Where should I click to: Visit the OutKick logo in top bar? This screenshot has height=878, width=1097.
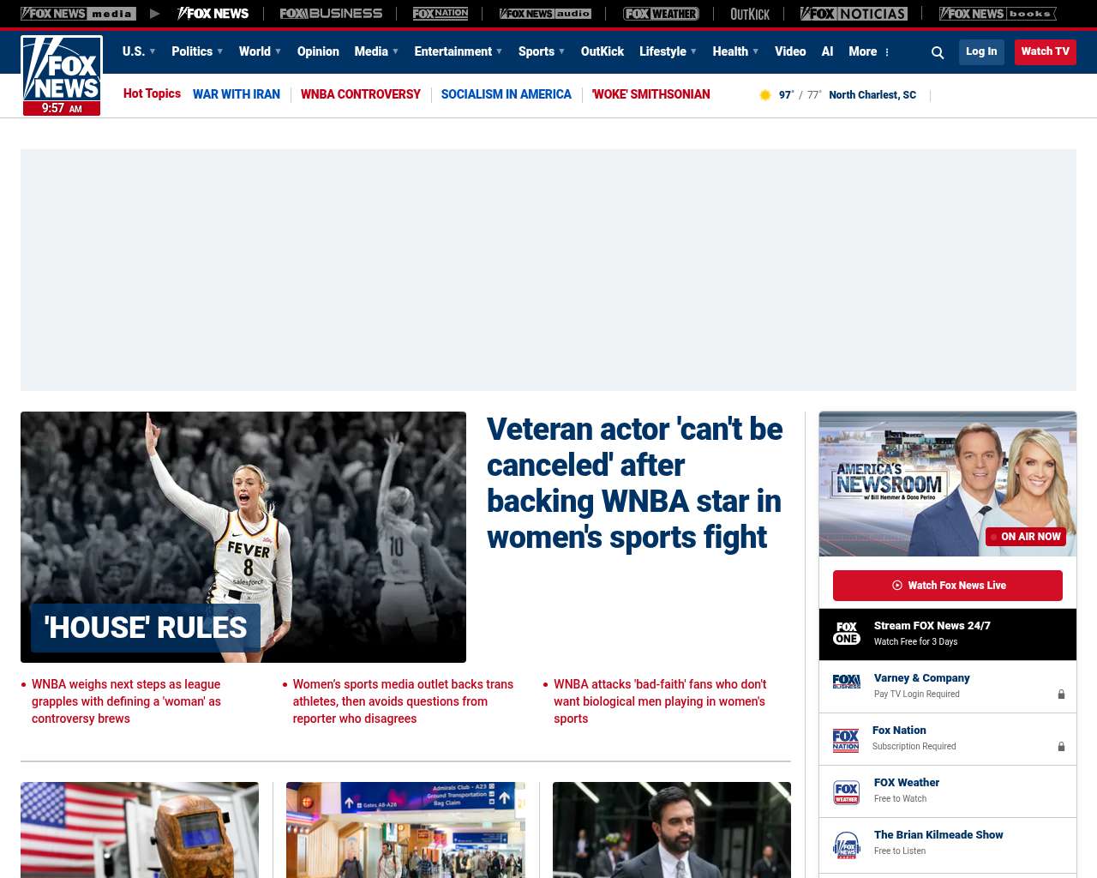[x=750, y=14]
